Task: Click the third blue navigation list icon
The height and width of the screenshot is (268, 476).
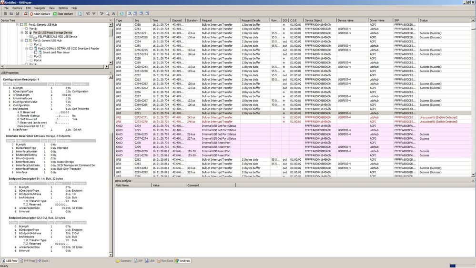Action: [141, 14]
